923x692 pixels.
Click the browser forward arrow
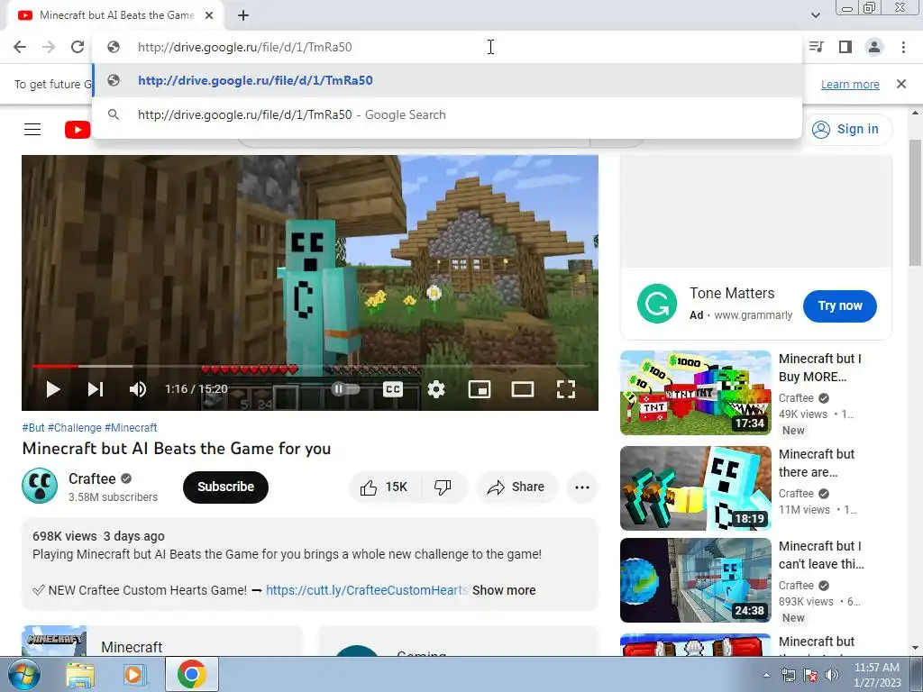coord(49,47)
